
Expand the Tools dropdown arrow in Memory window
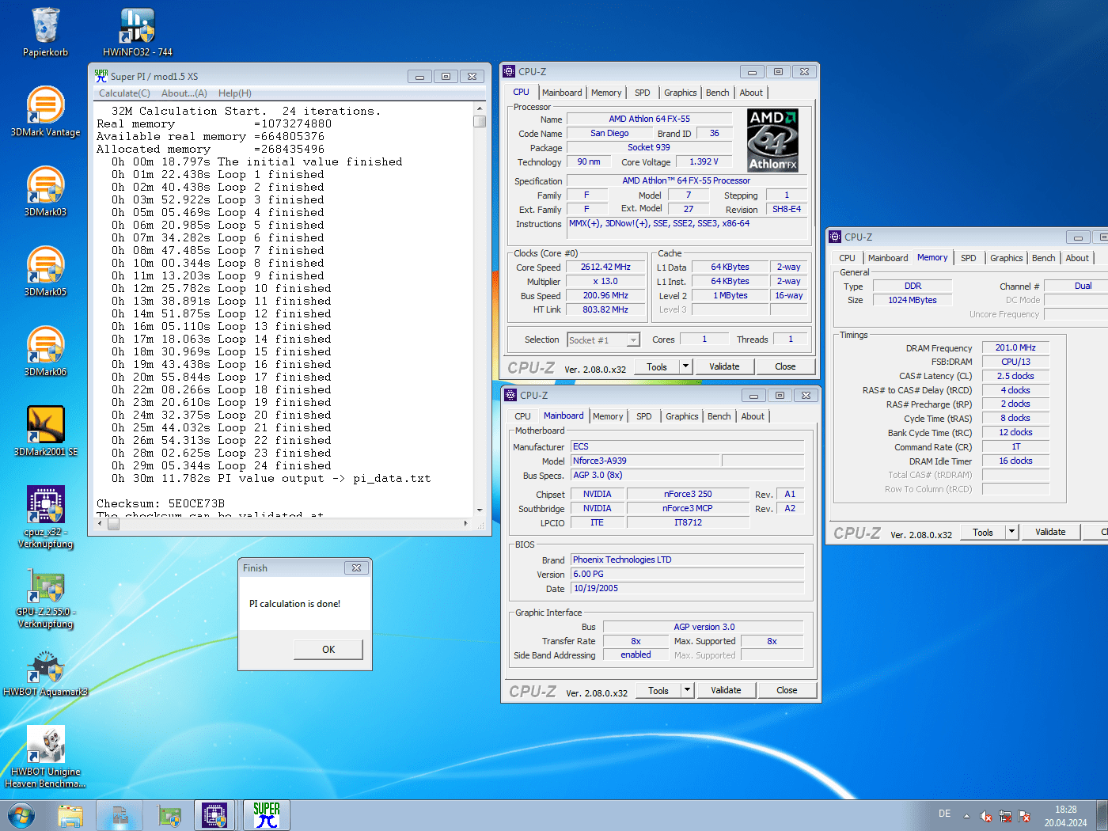(x=1012, y=532)
